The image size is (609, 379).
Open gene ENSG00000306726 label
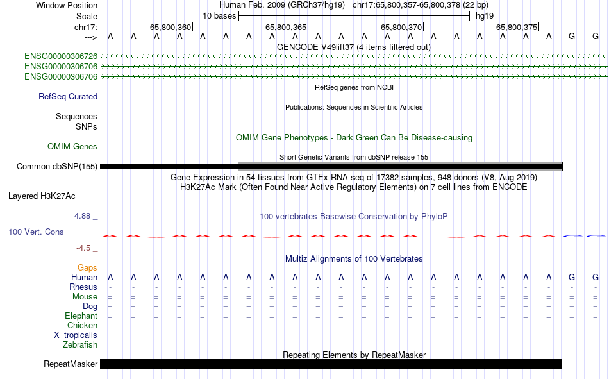pyautogui.click(x=61, y=56)
